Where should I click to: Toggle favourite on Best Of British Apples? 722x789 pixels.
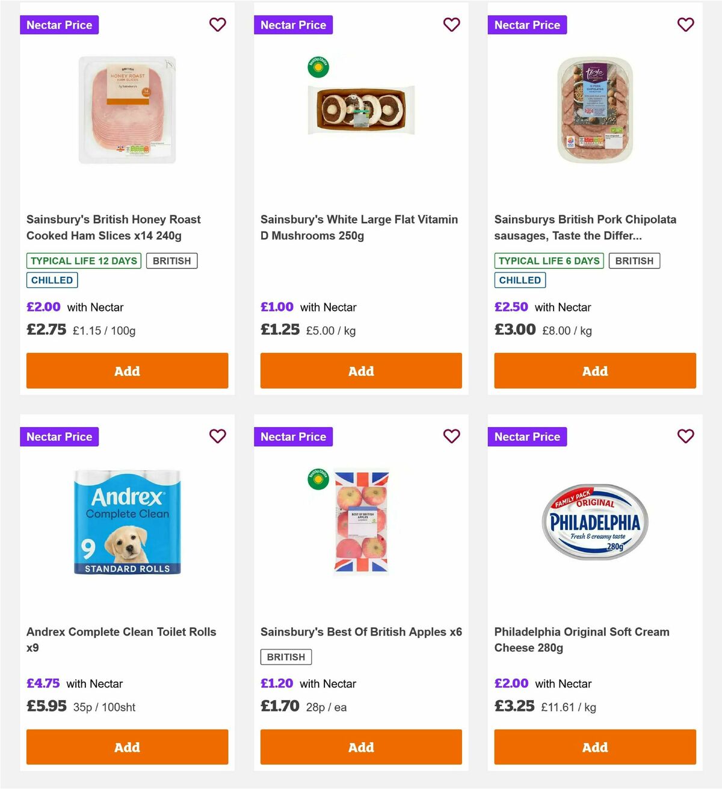click(451, 437)
